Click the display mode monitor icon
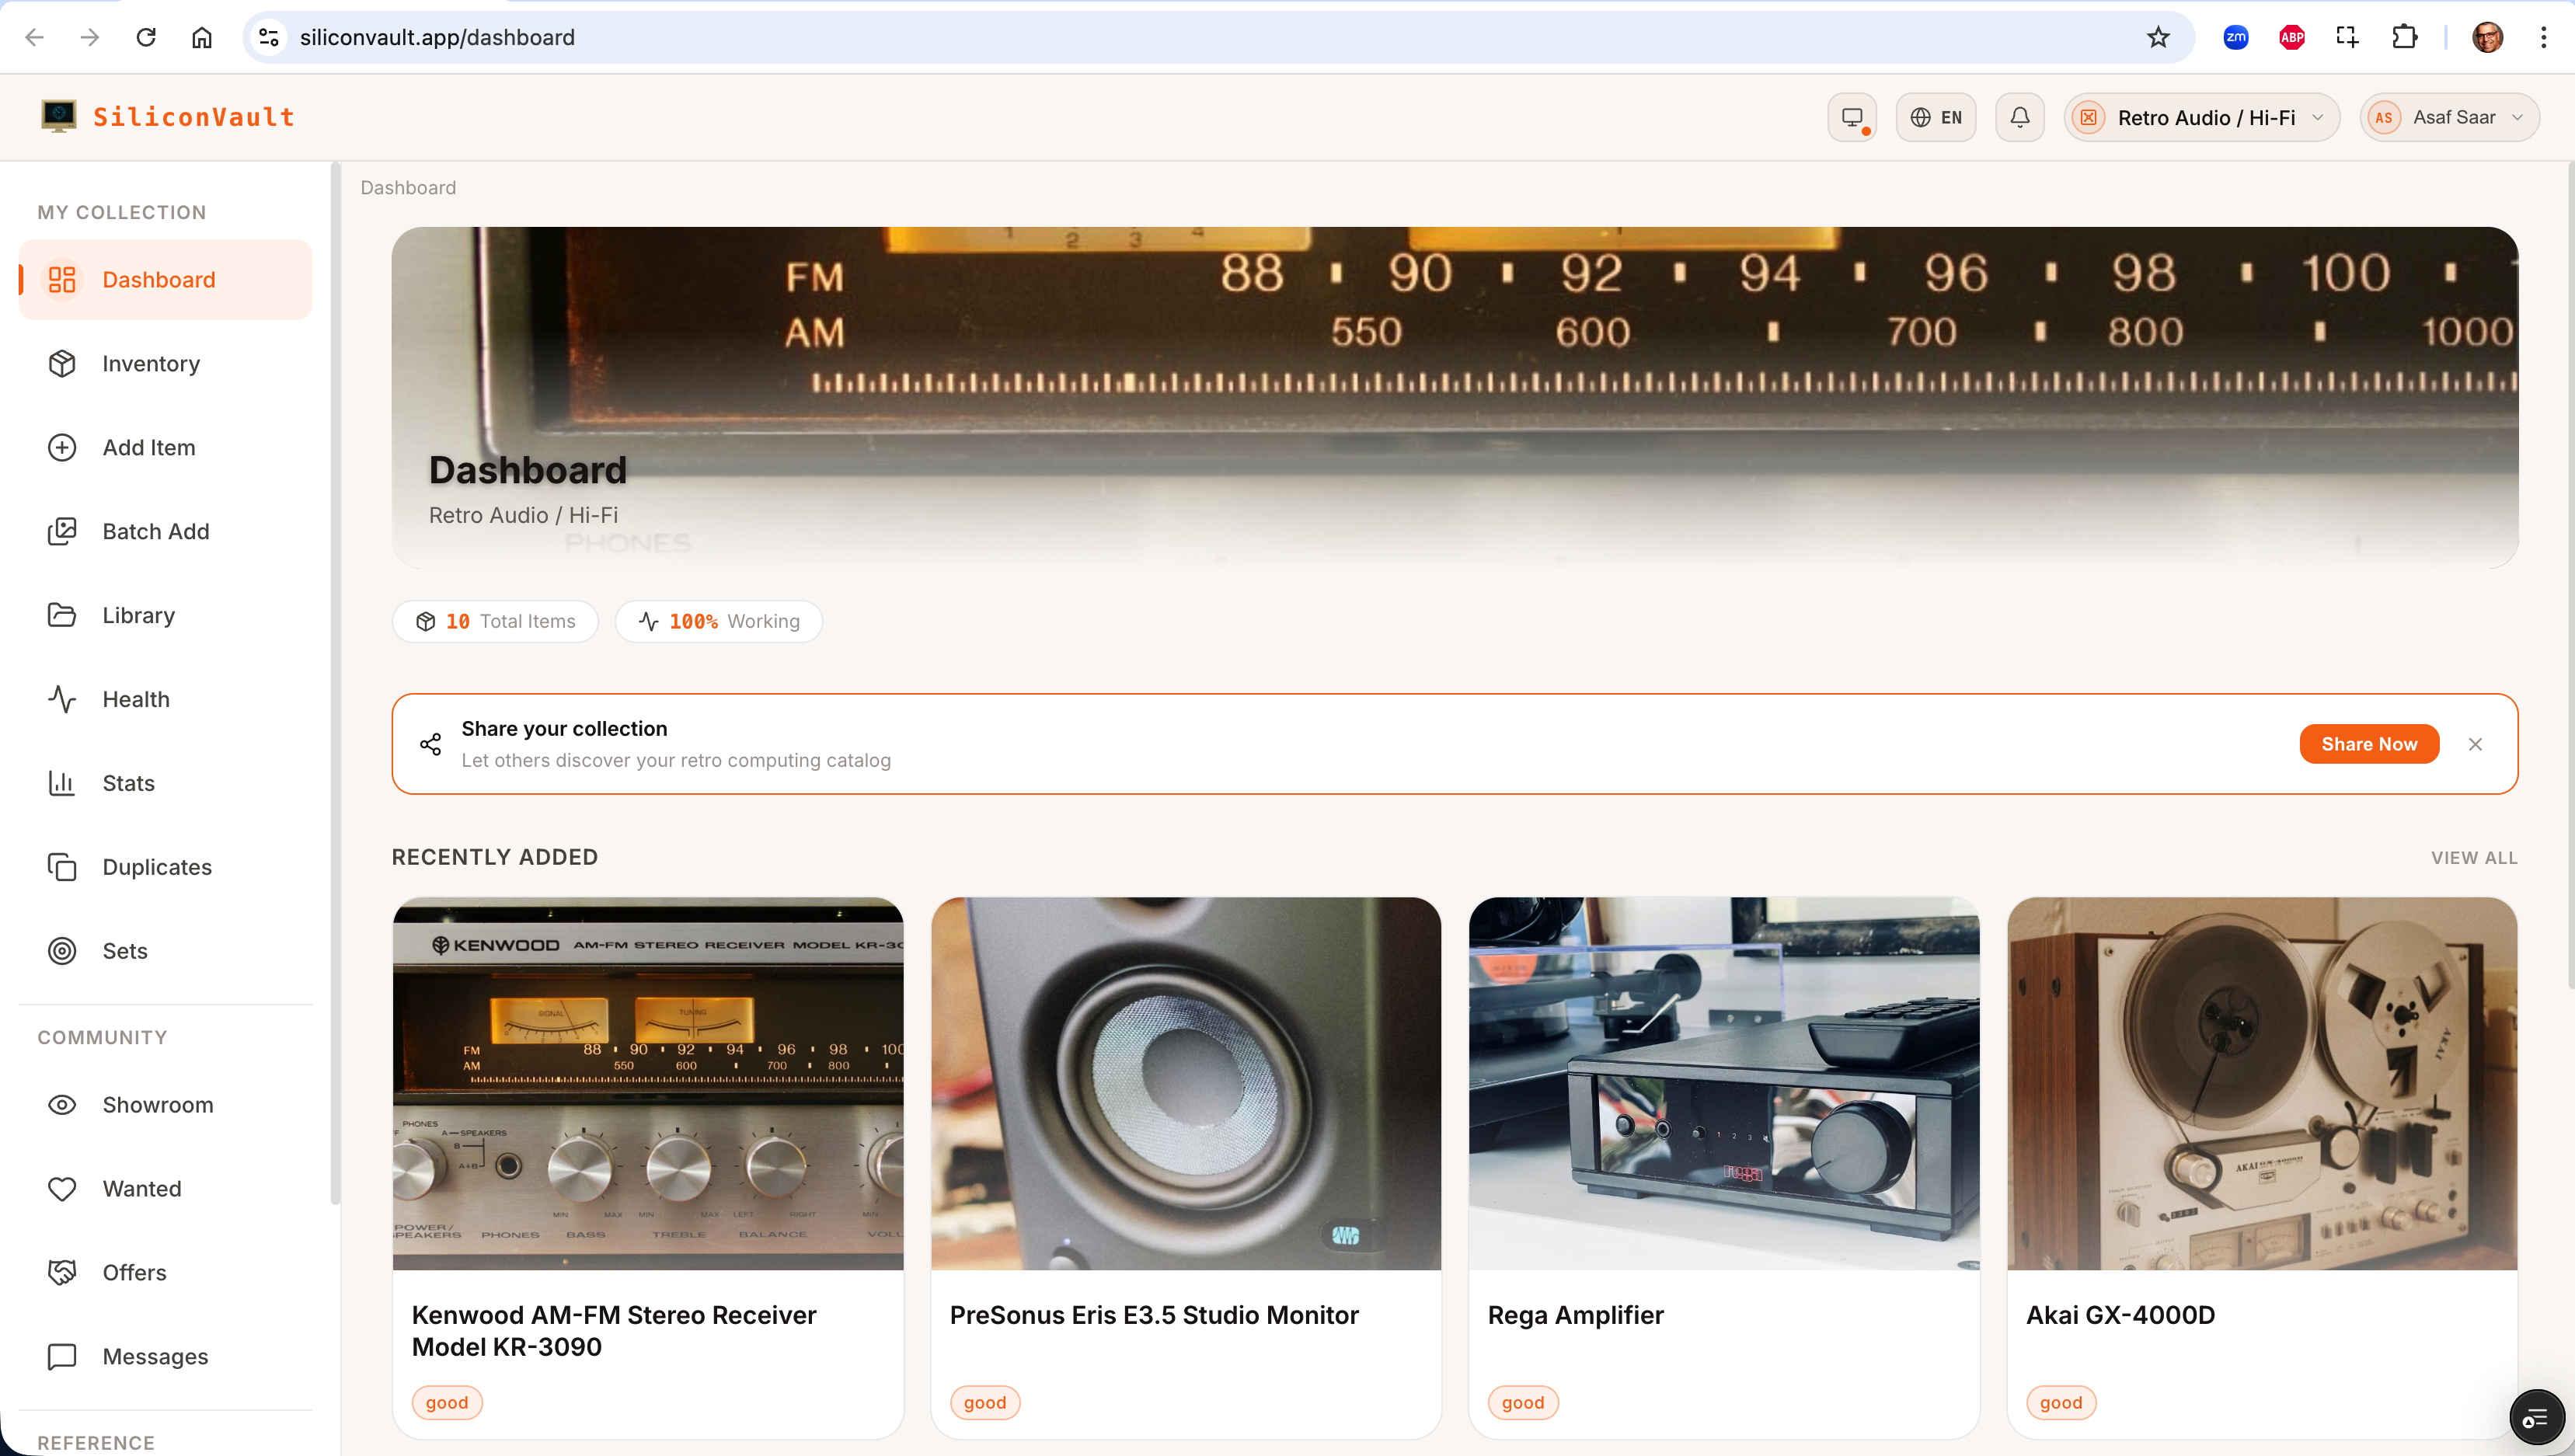 [1851, 117]
